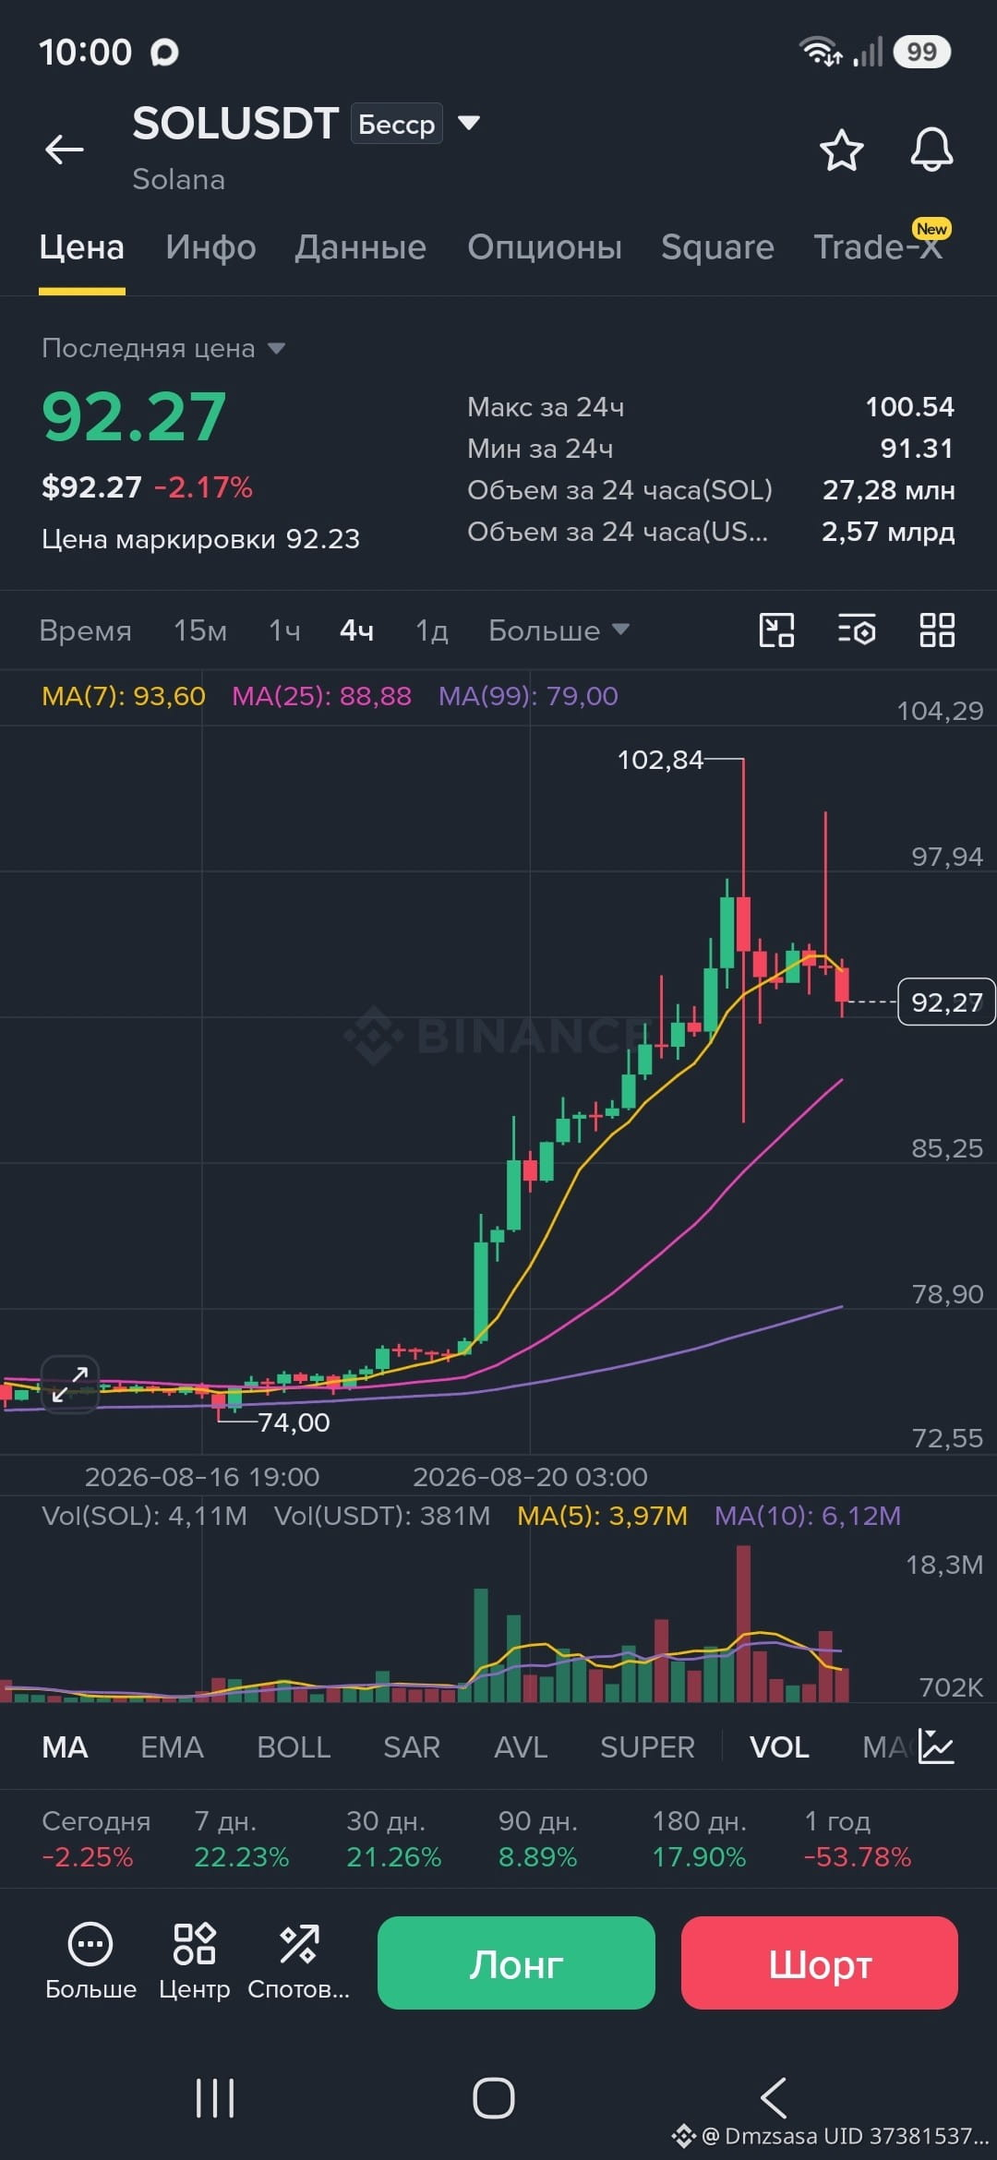Toggle the BOLL indicator
997x2160 pixels.
[x=294, y=1747]
